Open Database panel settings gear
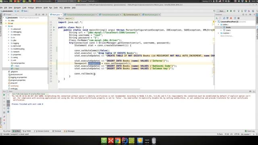258x145 pixels. 250,14
